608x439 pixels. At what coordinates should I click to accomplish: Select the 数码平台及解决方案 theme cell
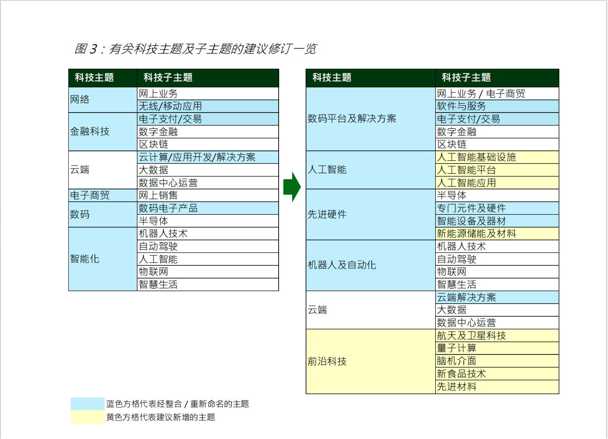(371, 119)
